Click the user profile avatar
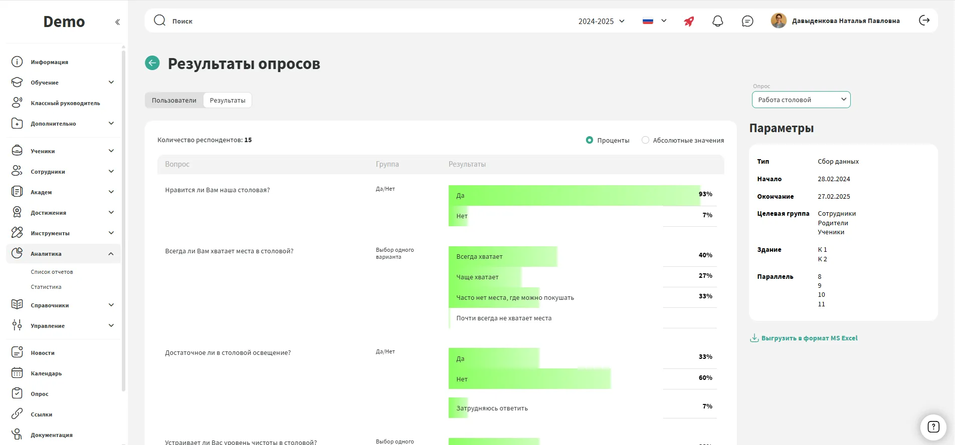 (779, 21)
